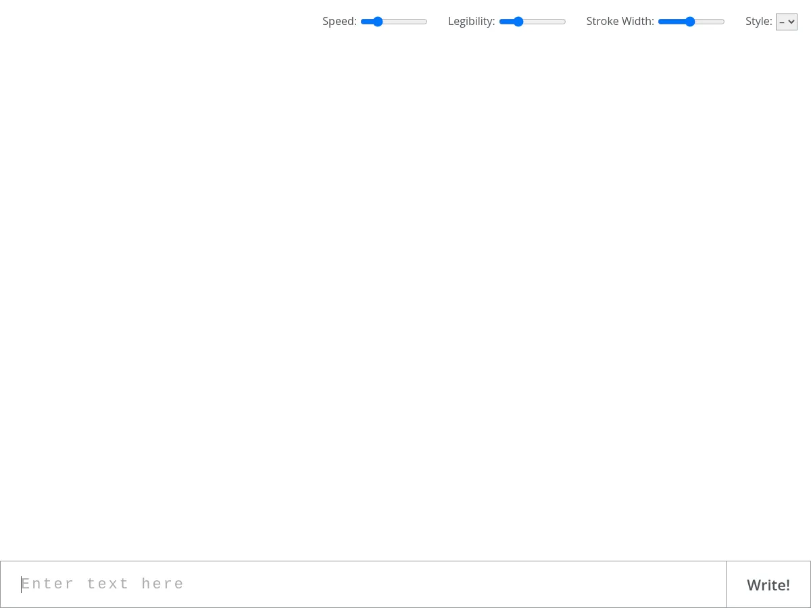
Task: Set Legibility slider to its maximum end
Action: click(565, 22)
